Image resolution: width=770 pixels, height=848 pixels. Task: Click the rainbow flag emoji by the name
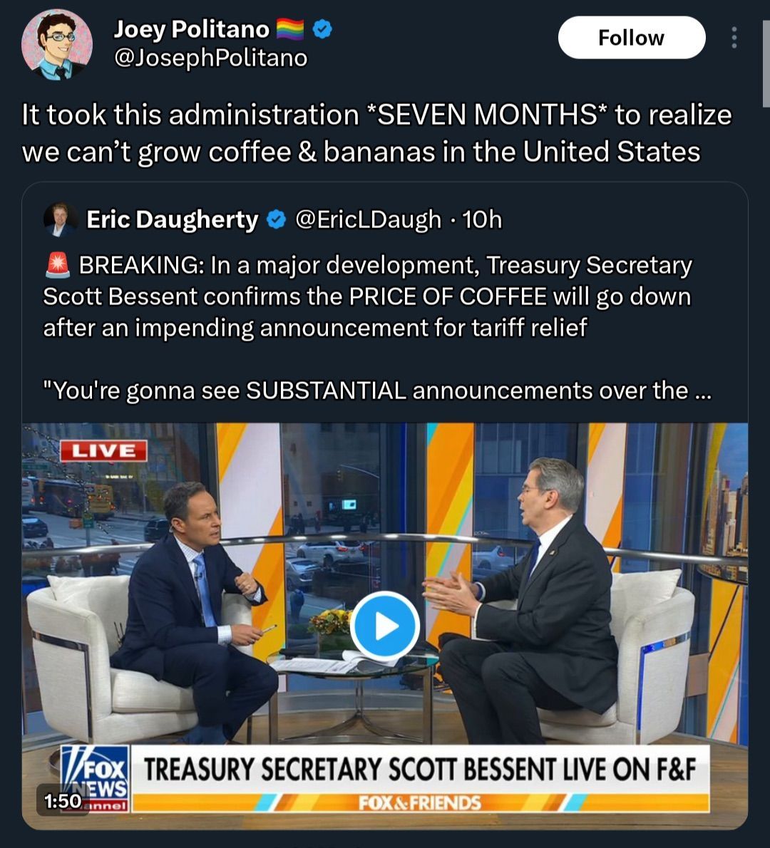[x=290, y=29]
